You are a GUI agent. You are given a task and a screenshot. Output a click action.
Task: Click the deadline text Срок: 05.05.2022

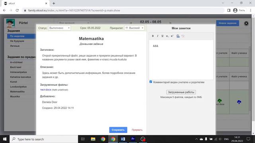pyautogui.click(x=90, y=28)
